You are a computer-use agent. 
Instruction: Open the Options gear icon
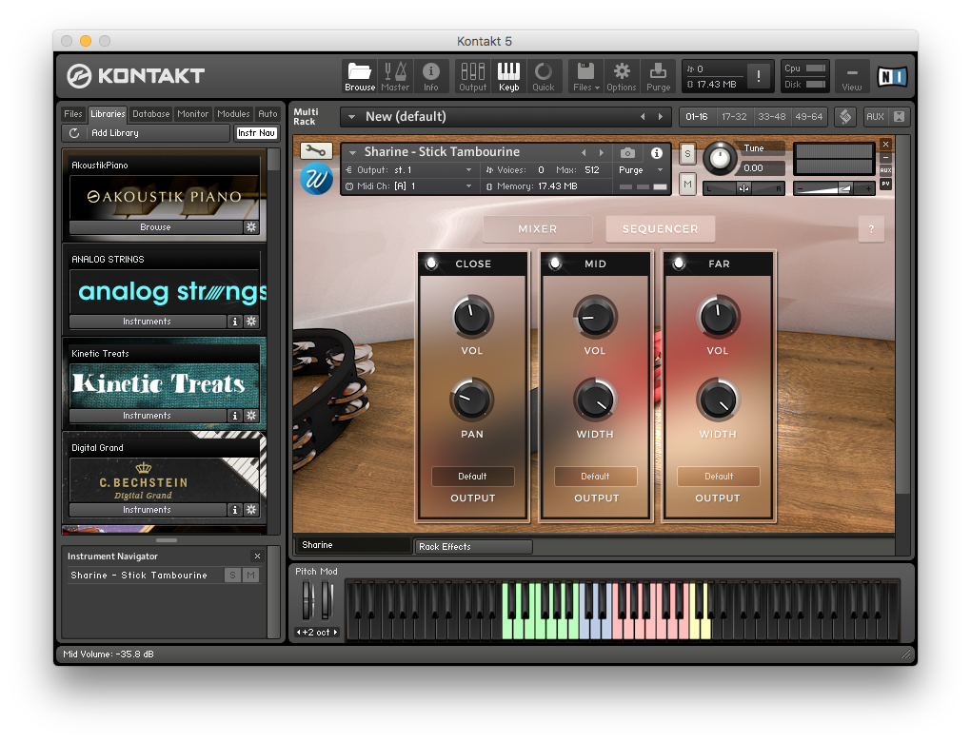(621, 76)
